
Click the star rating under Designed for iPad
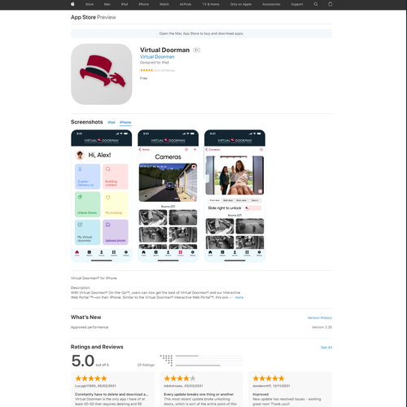pos(147,70)
